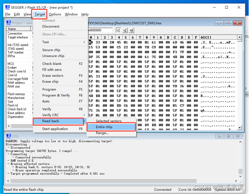Open the Window menu
Screen dimensions: 249x194
click(71, 14)
